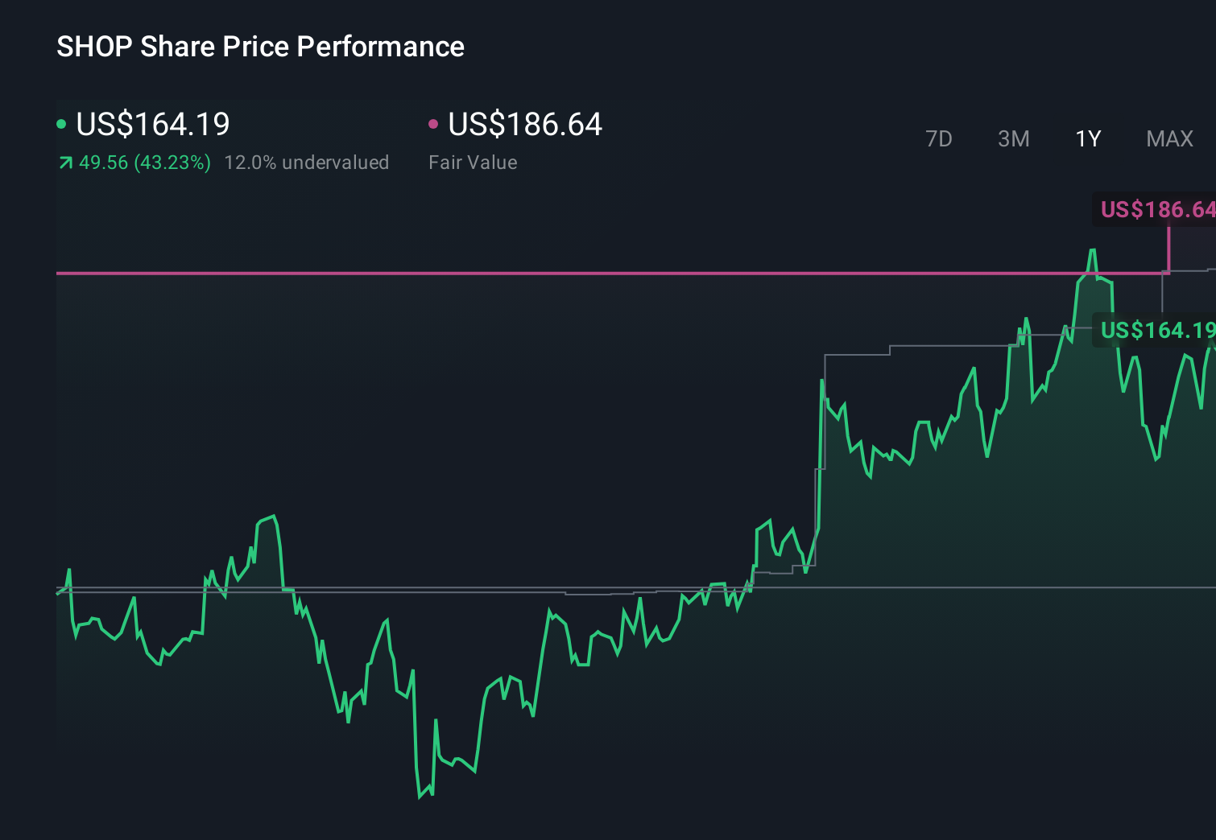
Task: Click the pink US$186.64 price badge
Action: pos(1156,211)
